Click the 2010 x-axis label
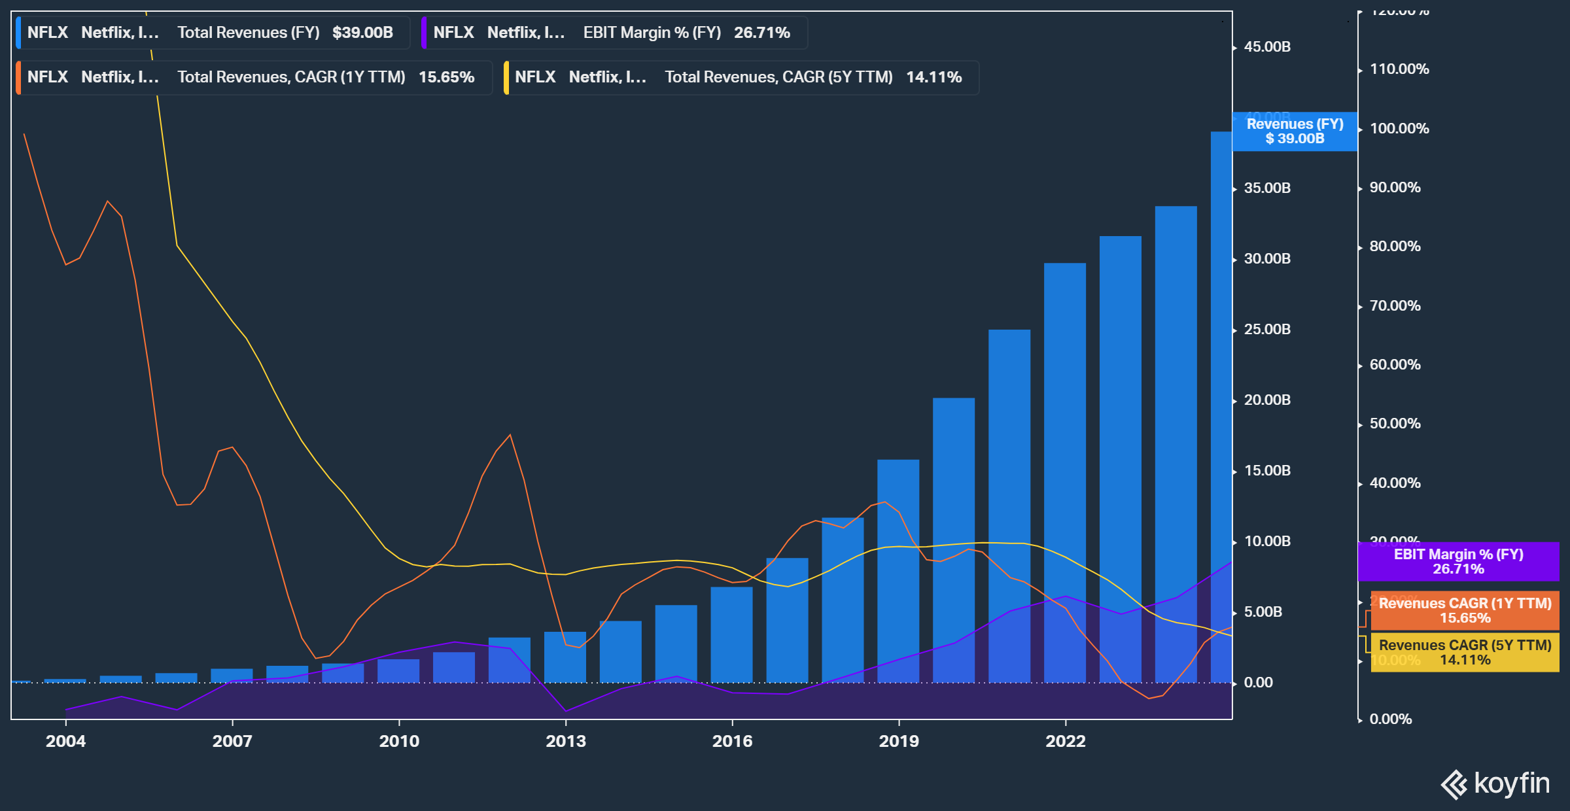1570x811 pixels. [399, 741]
